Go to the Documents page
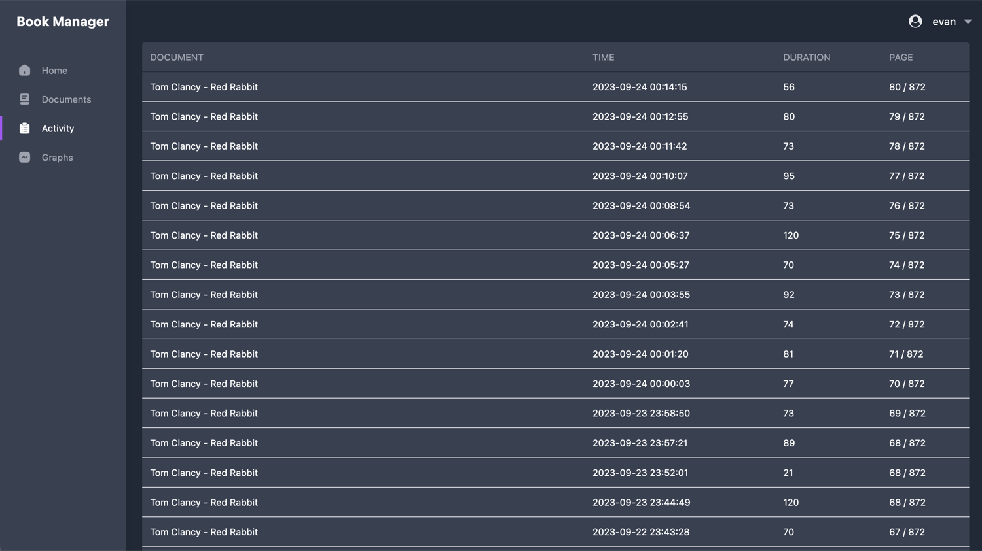Viewport: 982px width, 551px height. pos(66,99)
